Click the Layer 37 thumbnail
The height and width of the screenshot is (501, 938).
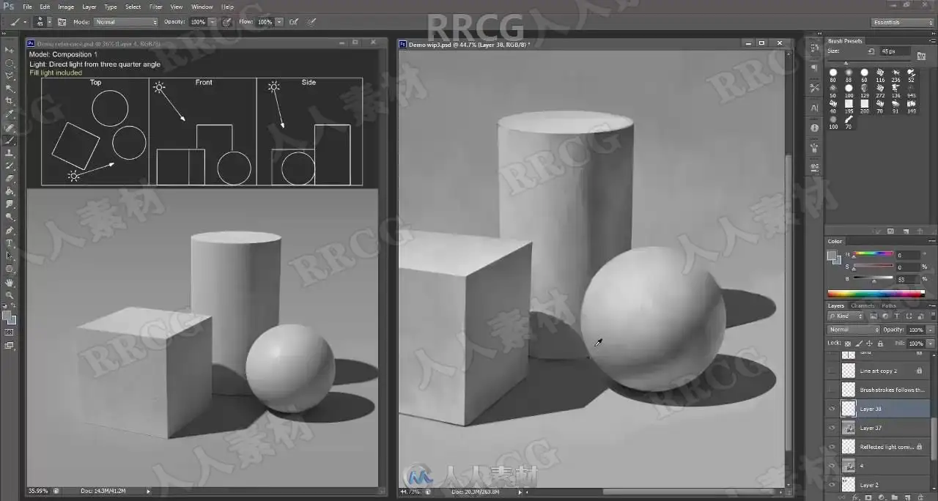pyautogui.click(x=849, y=428)
